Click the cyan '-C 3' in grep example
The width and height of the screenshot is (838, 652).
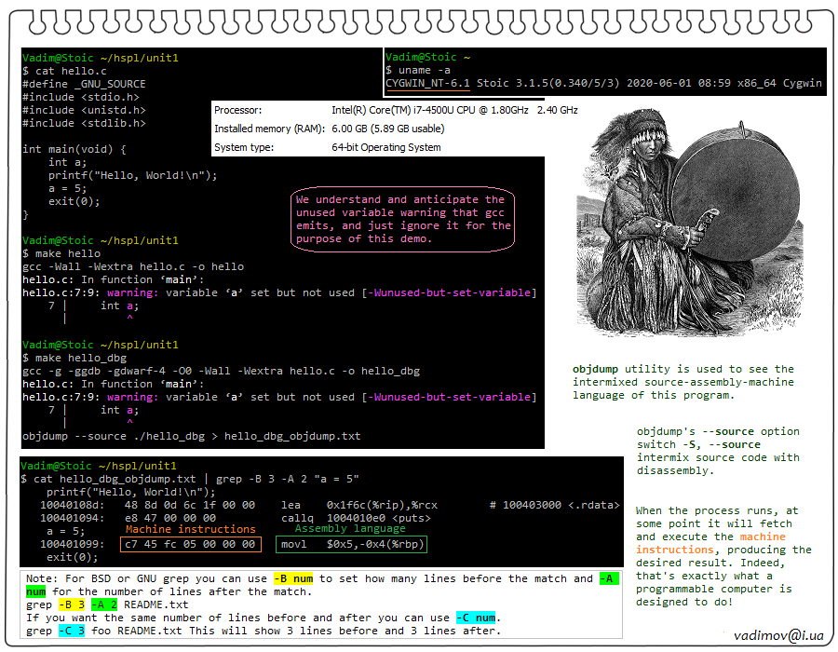point(72,631)
